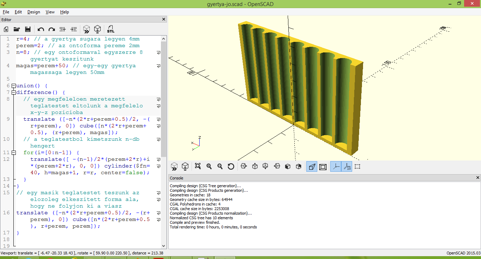Viewport: 481px width, 259px height.
Task: Click the XYZ axis indicator in viewport
Action: click(196, 143)
